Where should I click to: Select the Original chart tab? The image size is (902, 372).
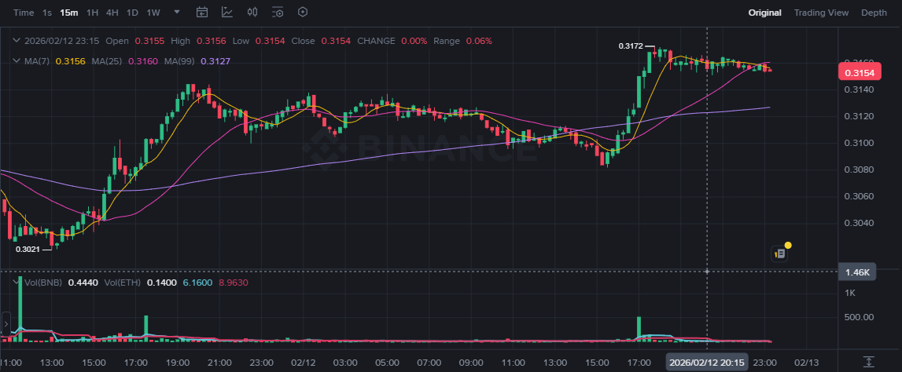click(x=764, y=13)
